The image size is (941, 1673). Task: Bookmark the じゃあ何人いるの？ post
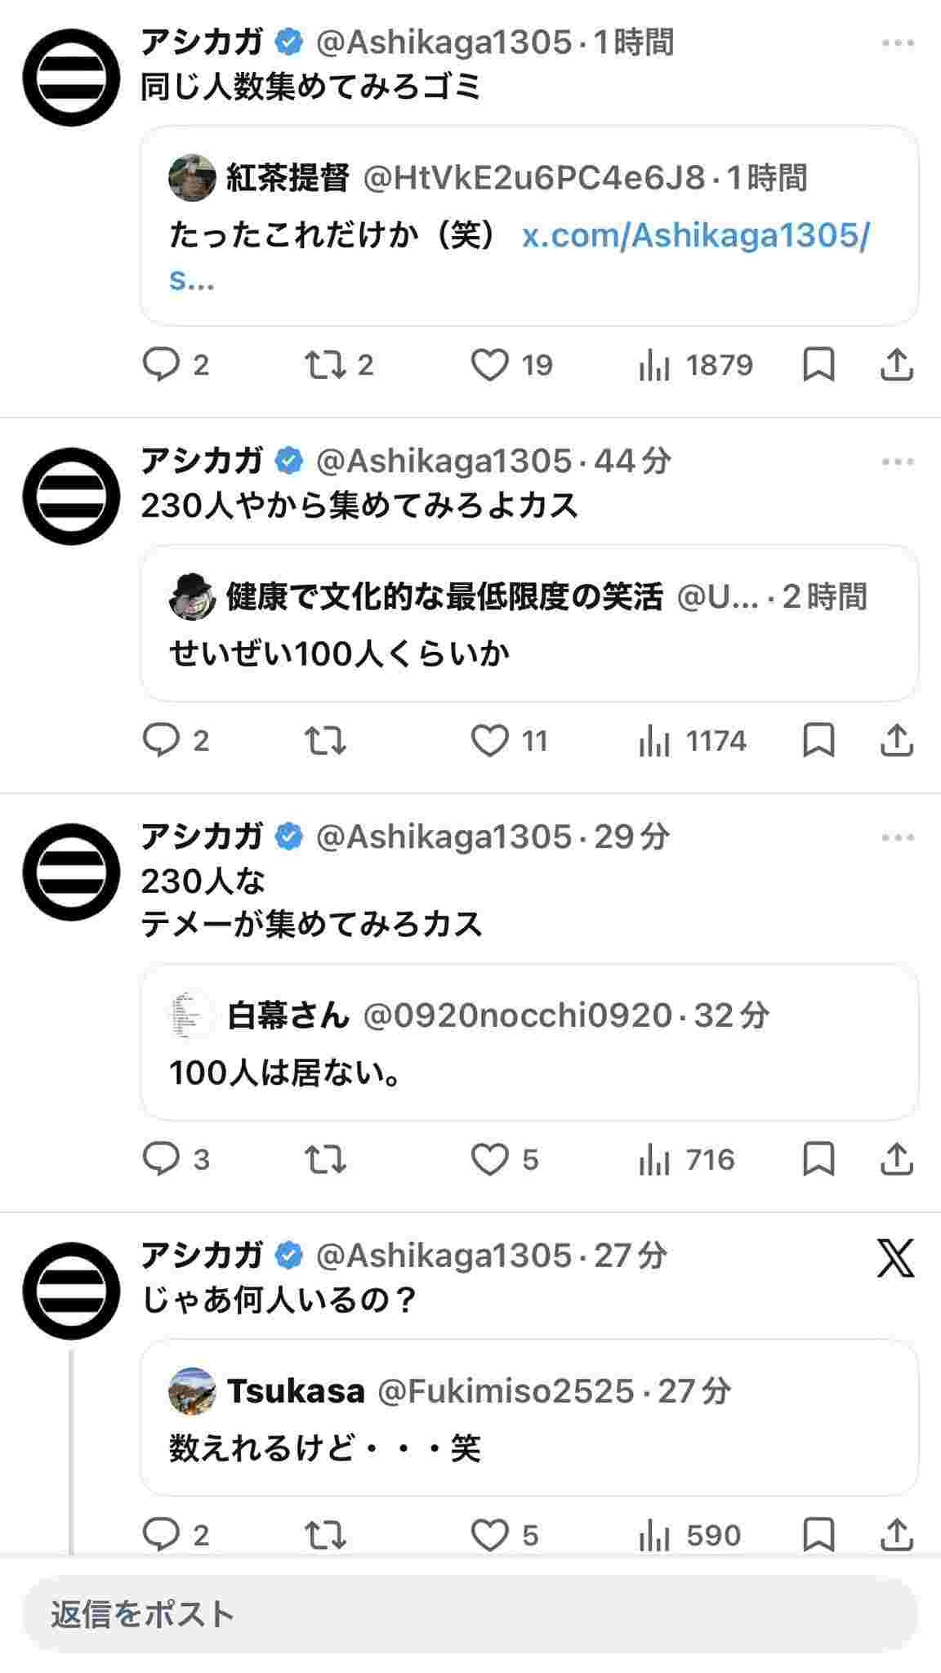818,1536
